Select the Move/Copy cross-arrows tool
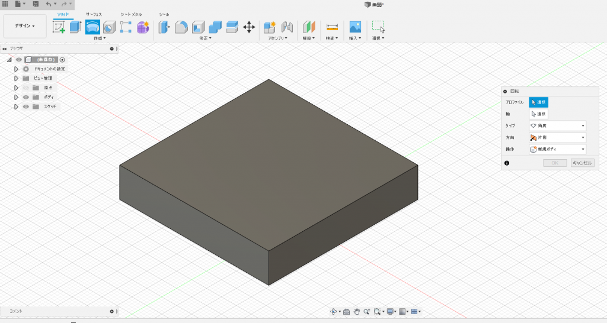Viewport: 607px width, 323px height. [249, 27]
